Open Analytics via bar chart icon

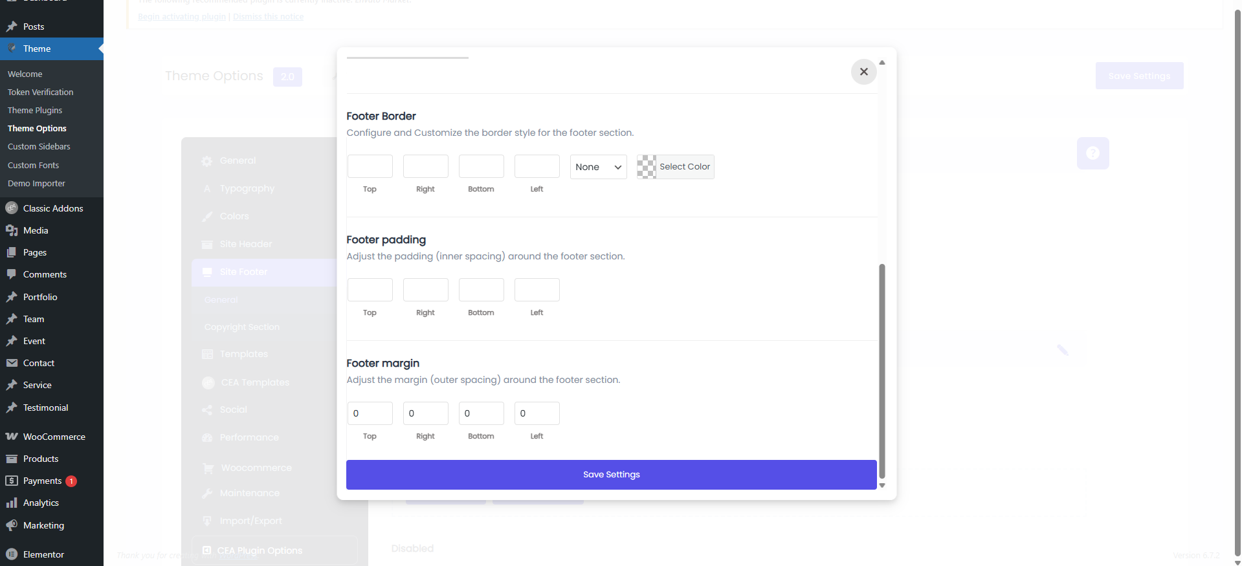[12, 503]
